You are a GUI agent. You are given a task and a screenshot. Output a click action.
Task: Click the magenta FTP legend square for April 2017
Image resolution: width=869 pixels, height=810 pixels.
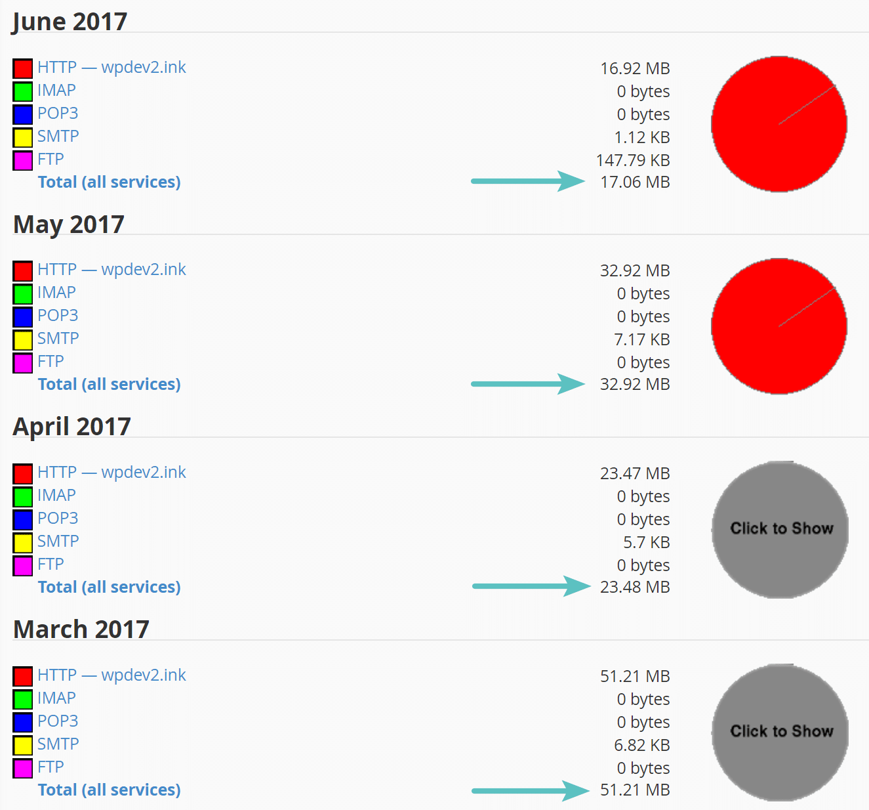22,565
